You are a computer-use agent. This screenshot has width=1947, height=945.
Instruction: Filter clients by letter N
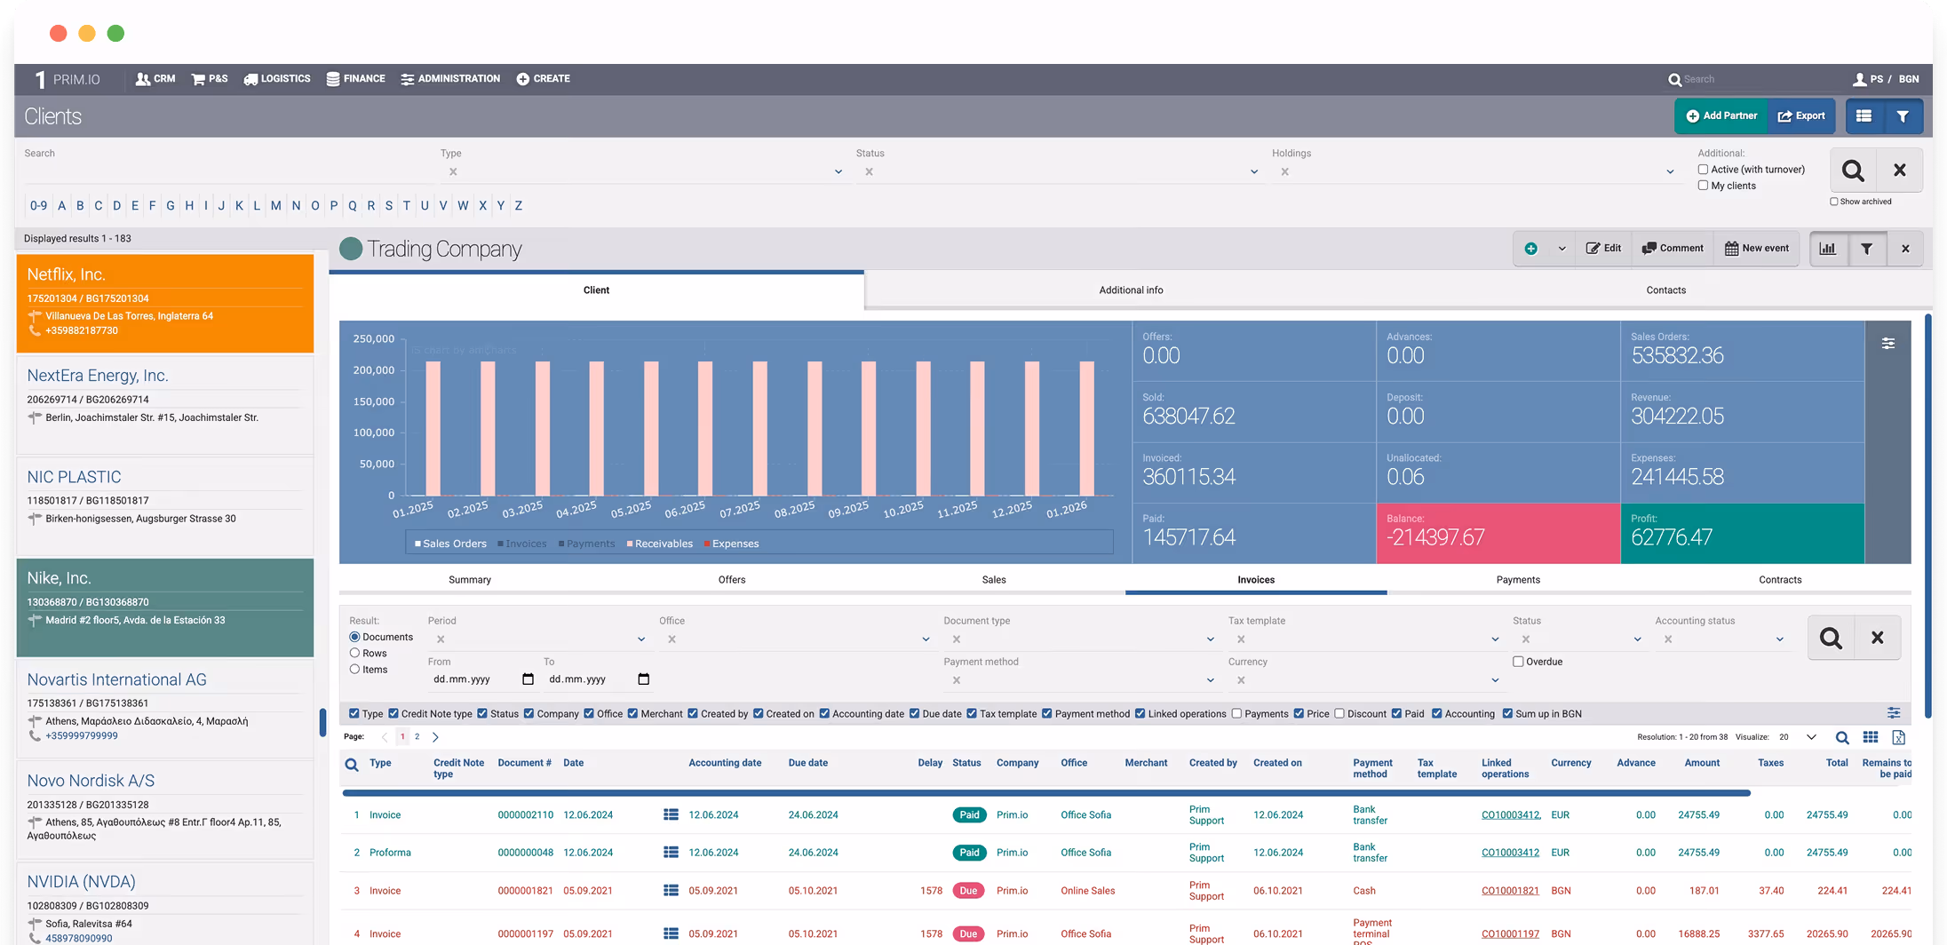coord(296,205)
